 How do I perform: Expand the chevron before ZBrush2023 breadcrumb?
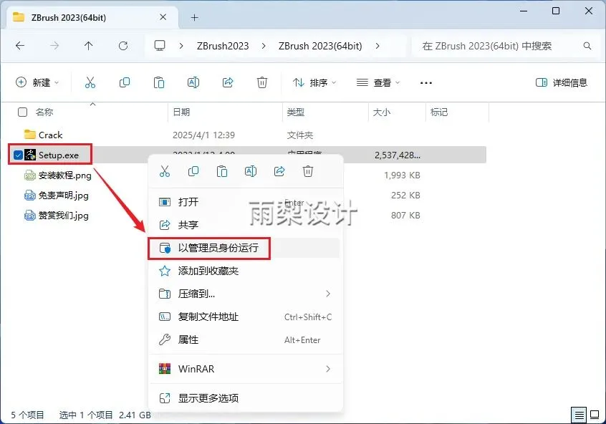pos(181,46)
